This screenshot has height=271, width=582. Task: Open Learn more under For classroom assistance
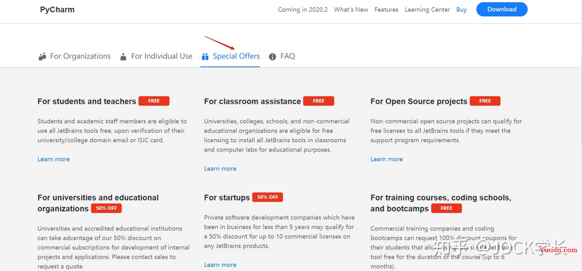pos(220,168)
